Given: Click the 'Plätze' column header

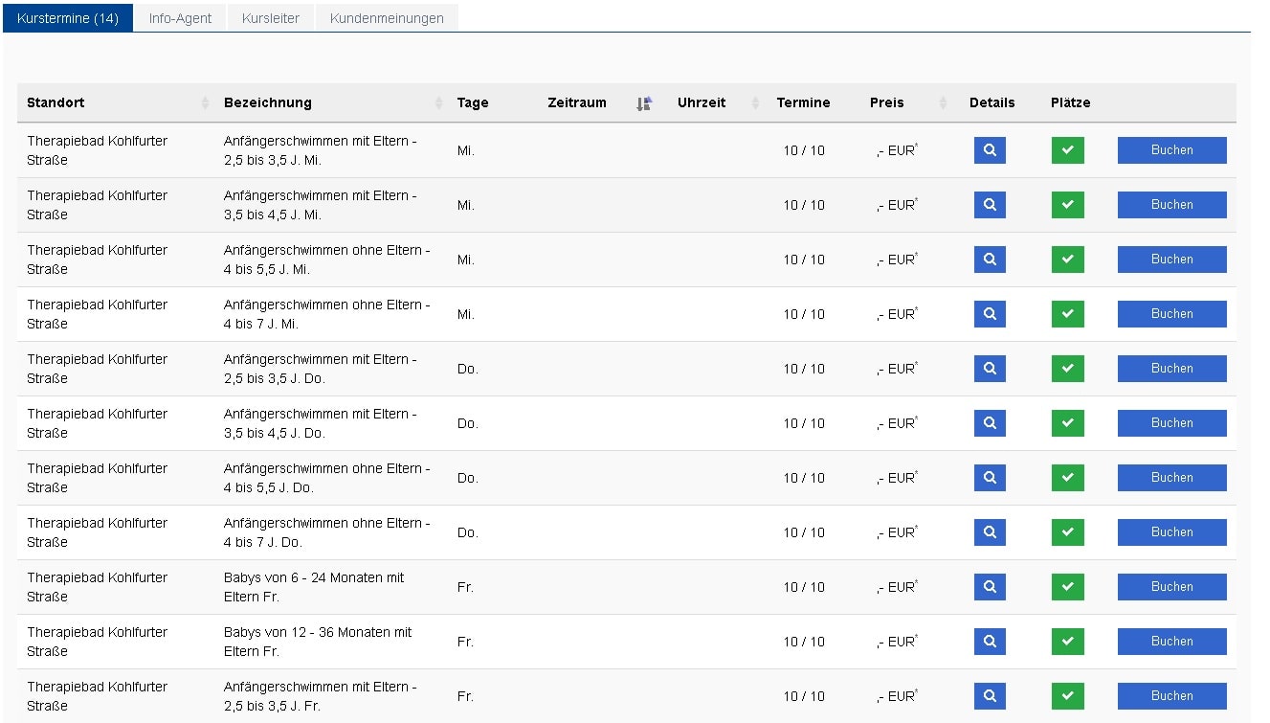Looking at the screenshot, I should [x=1070, y=103].
